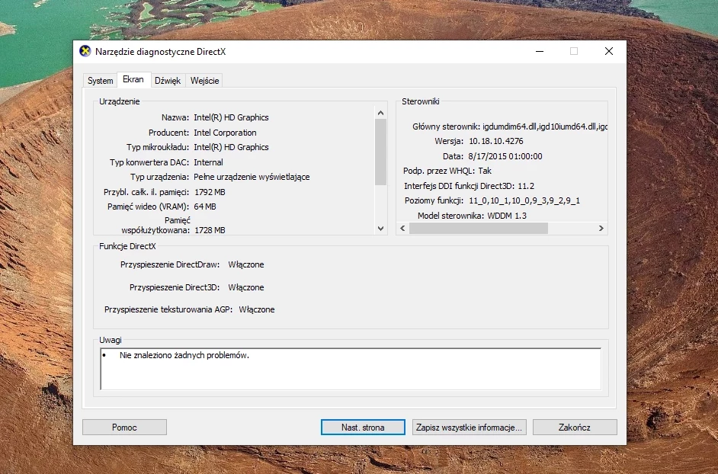Select device name value Intel(R) HD Graphics
Screen dimensions: 718x474
coord(231,117)
